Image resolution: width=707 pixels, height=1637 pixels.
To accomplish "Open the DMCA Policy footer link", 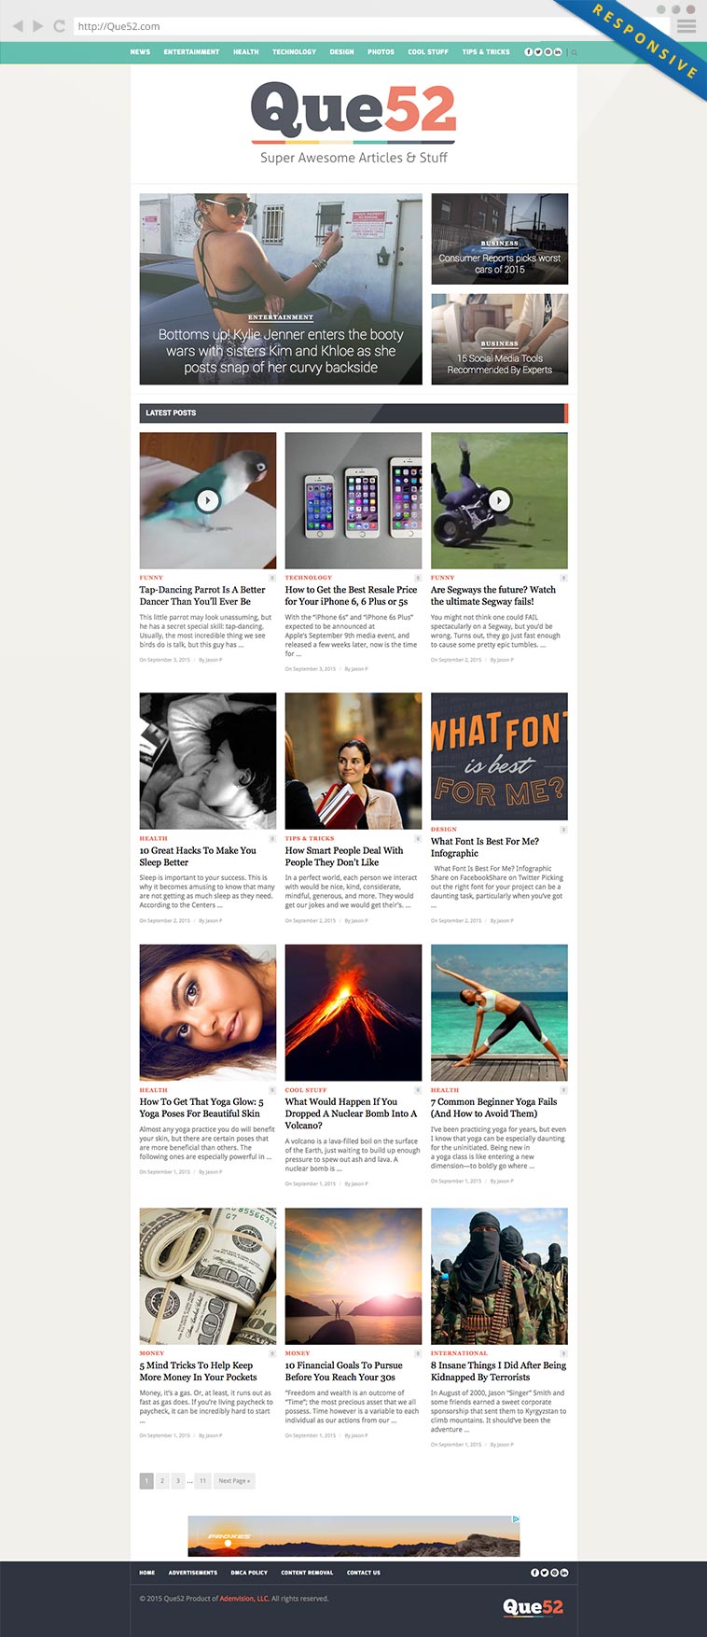I will coord(249,1573).
